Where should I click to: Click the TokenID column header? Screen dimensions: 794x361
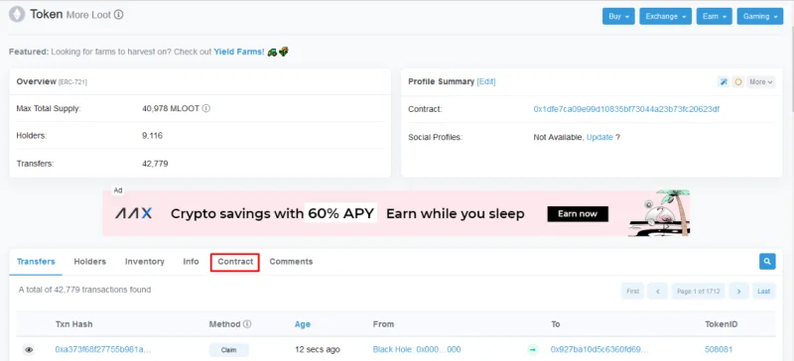pyautogui.click(x=722, y=324)
